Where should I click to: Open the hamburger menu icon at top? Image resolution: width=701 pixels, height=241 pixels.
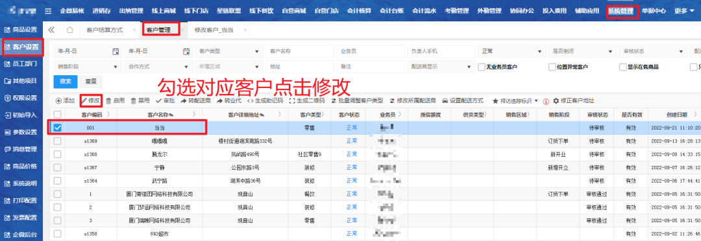coord(48,11)
